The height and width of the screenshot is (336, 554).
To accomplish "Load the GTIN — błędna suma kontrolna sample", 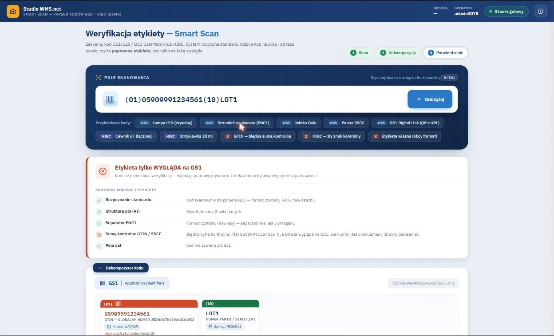I will point(258,136).
